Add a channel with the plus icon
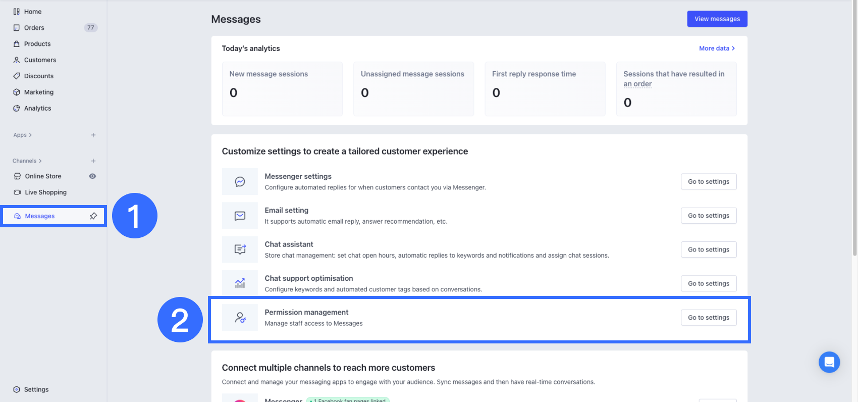The height and width of the screenshot is (402, 858). (x=93, y=161)
